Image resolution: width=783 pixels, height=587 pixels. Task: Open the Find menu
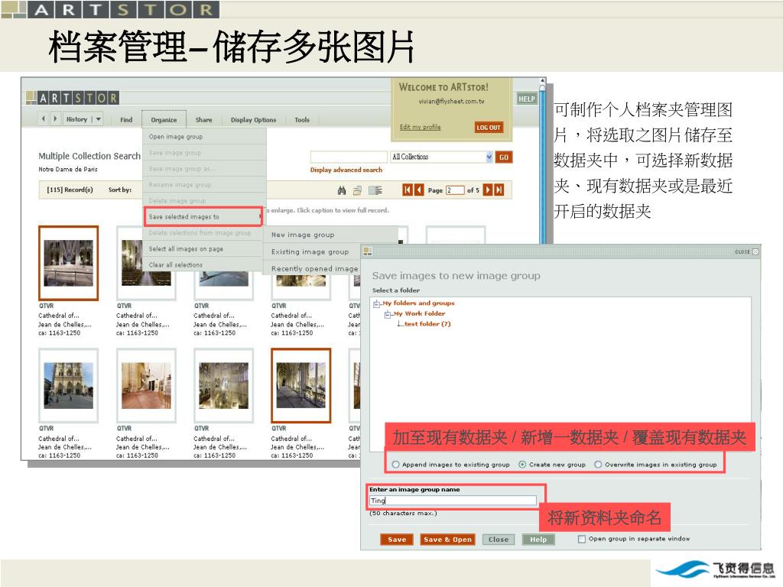[126, 120]
